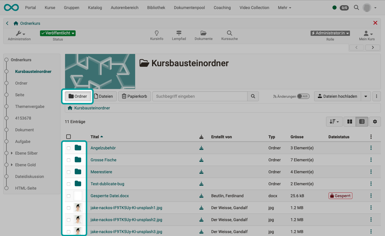Open the Kursinfo icon in the course toolbar
Viewport: 385px width, 236px height.
[156, 35]
